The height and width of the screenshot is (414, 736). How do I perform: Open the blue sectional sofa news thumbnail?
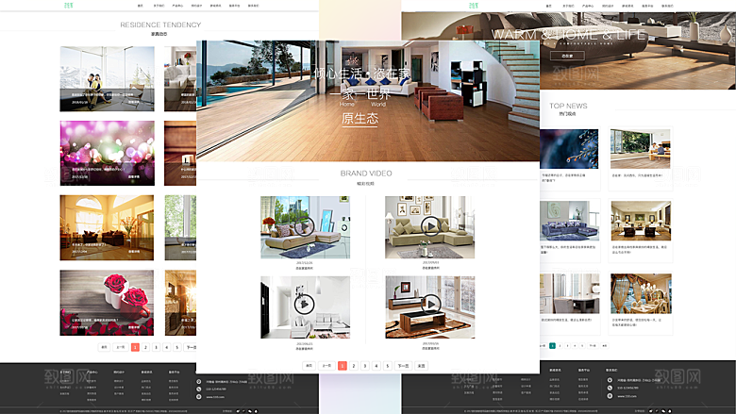(569, 221)
